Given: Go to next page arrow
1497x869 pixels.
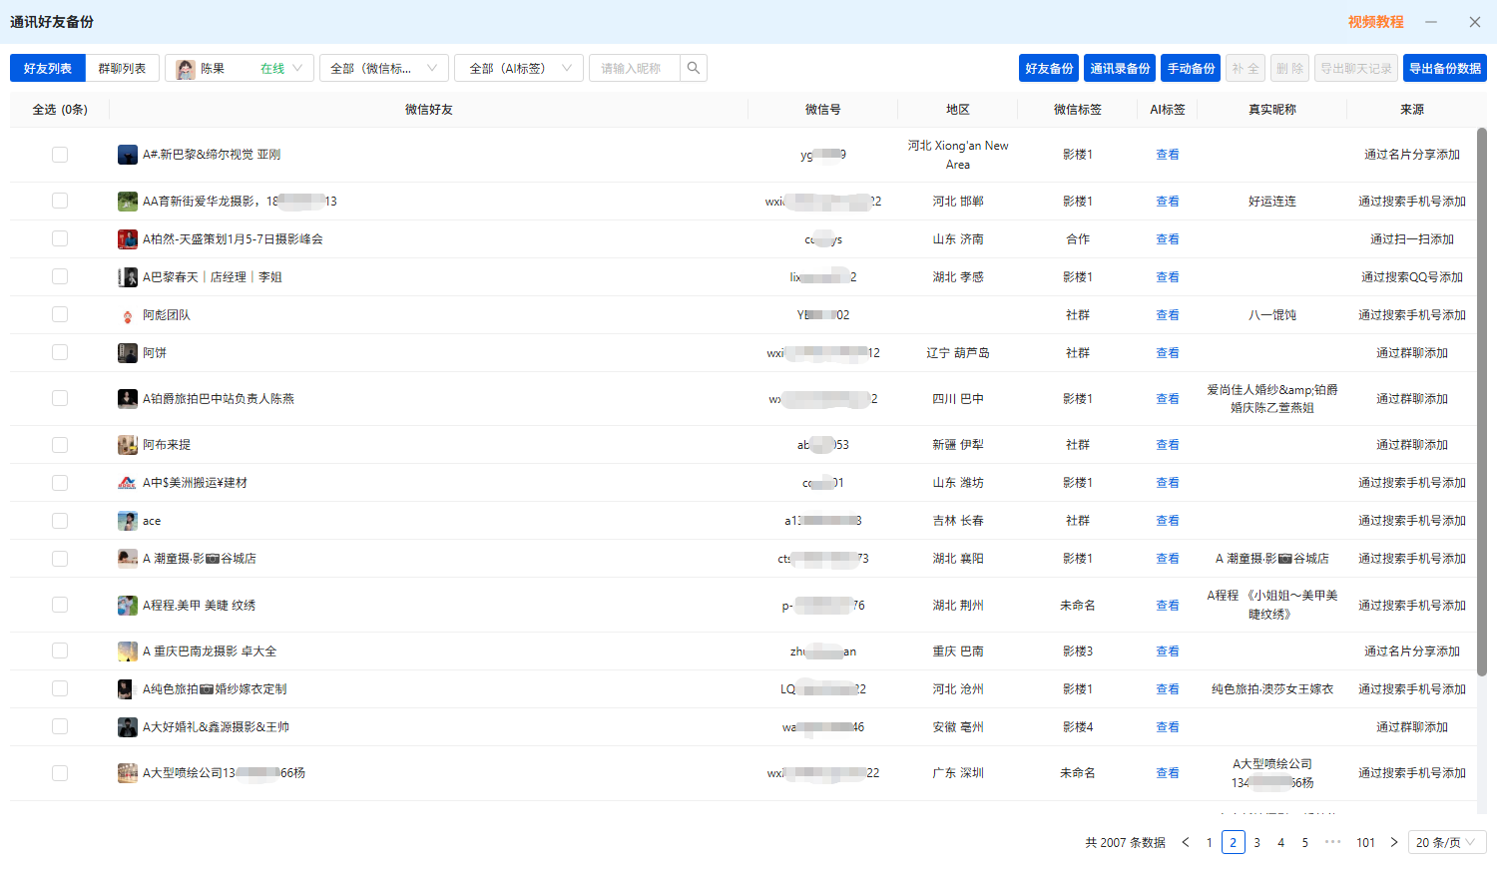Looking at the screenshot, I should [x=1394, y=843].
